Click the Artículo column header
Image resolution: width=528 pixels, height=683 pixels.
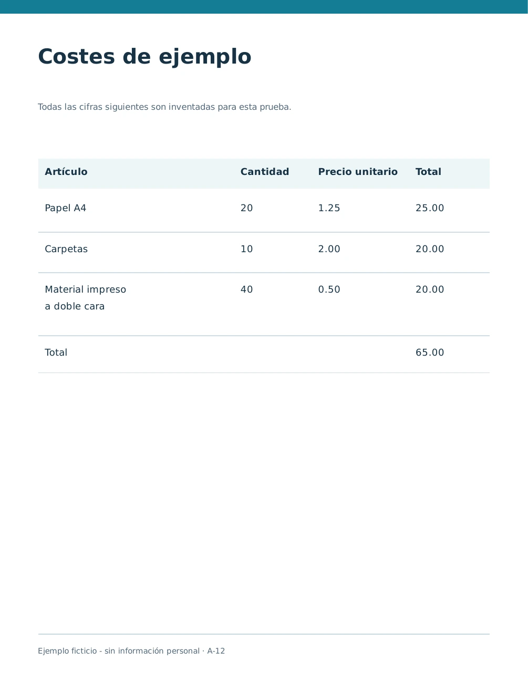(66, 172)
